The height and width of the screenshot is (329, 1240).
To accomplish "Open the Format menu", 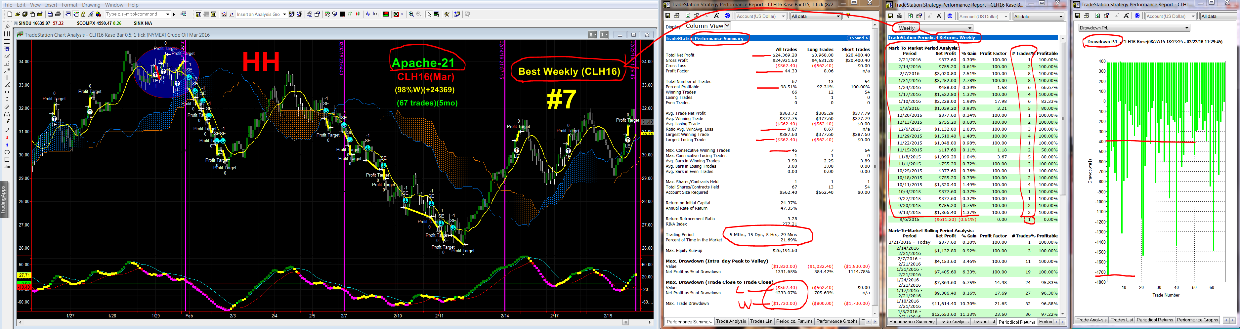I will [x=69, y=5].
